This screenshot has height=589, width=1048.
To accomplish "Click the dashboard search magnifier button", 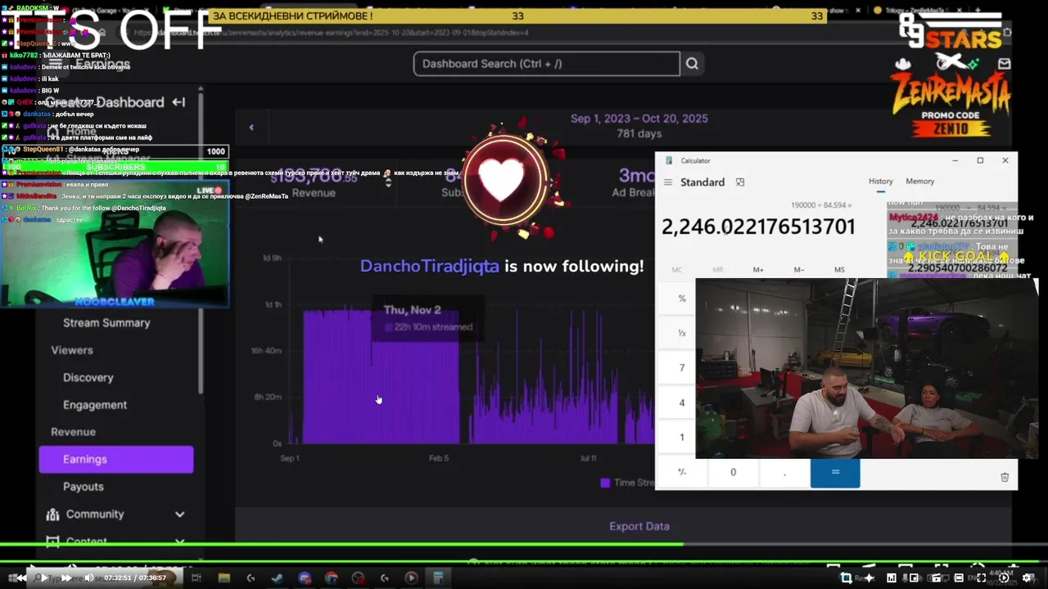I will coord(692,64).
